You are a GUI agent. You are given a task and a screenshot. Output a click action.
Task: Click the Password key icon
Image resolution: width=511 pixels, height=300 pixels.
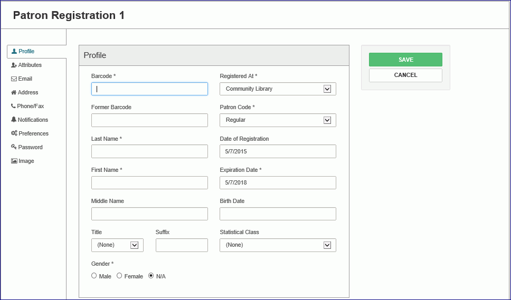click(x=14, y=148)
